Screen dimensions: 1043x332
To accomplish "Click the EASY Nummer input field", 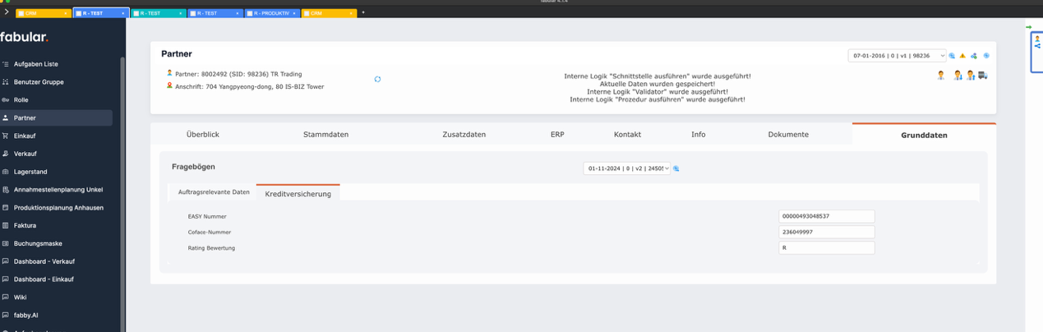I will pos(826,216).
